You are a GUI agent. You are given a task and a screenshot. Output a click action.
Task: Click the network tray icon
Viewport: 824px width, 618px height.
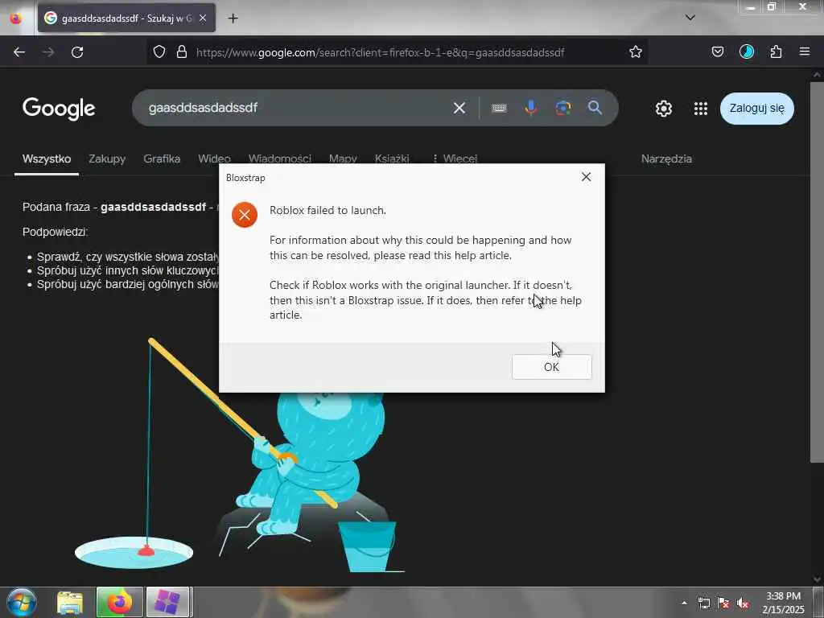tap(704, 604)
